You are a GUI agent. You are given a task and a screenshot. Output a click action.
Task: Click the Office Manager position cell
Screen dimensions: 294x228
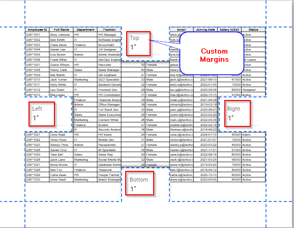(x=109, y=105)
